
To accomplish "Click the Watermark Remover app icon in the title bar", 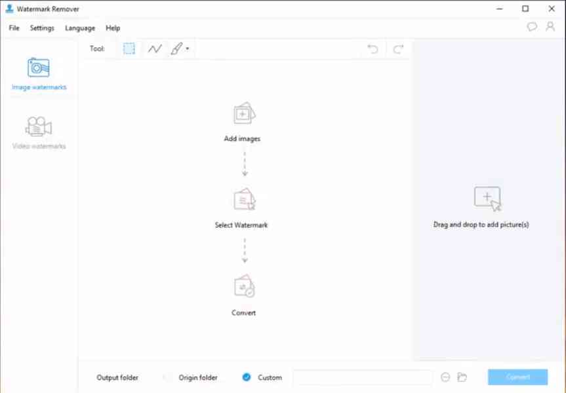I will click(x=9, y=9).
